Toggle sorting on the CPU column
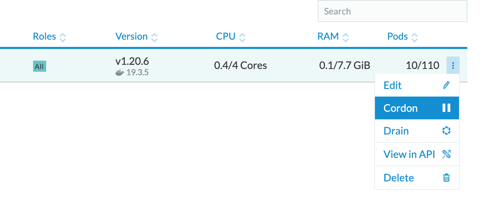This screenshot has width=499, height=209. [243, 37]
